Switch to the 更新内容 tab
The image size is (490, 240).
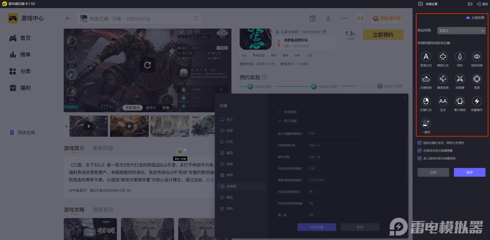[x=103, y=148]
